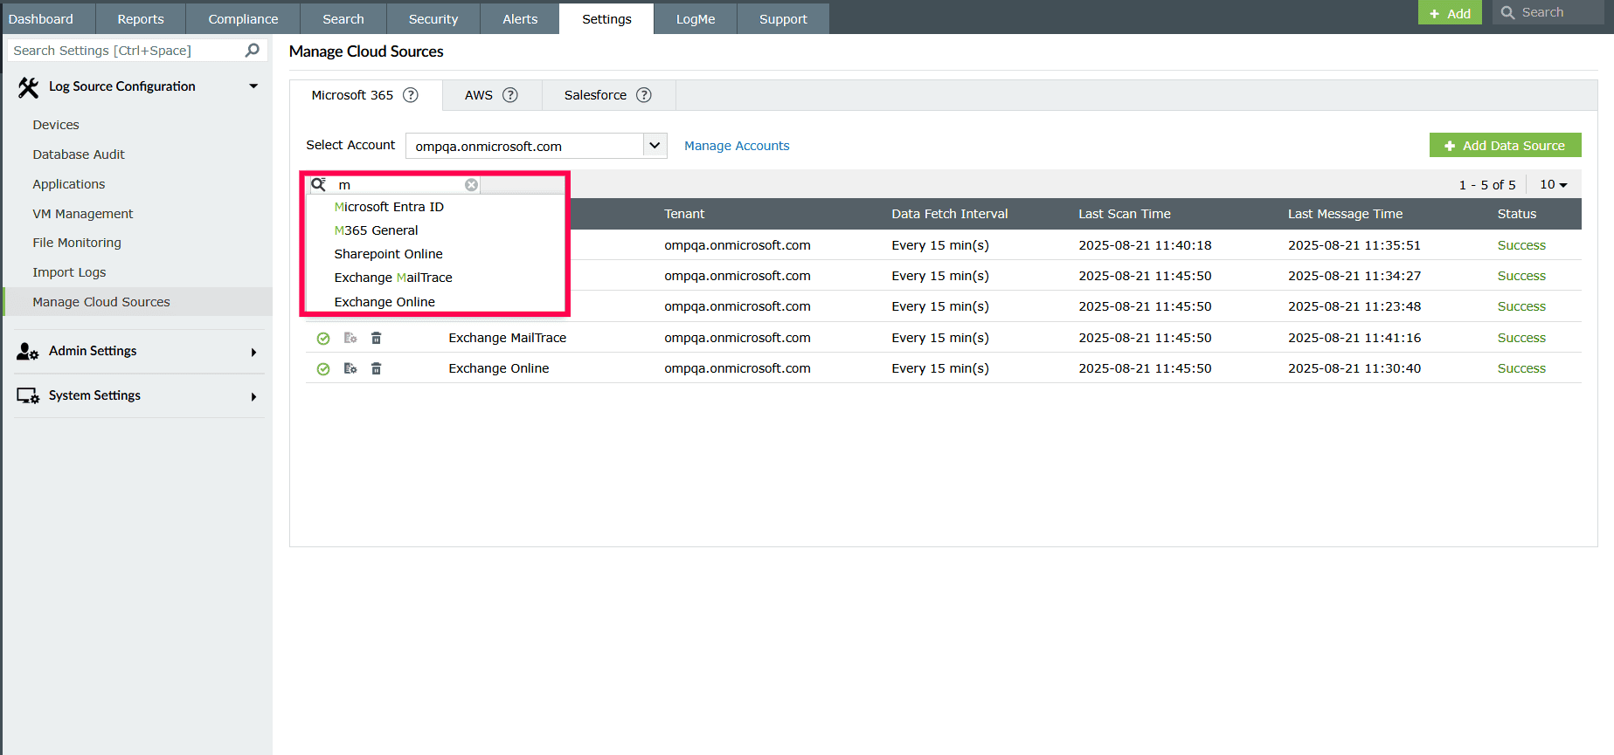Open Devices in the sidebar

[56, 125]
